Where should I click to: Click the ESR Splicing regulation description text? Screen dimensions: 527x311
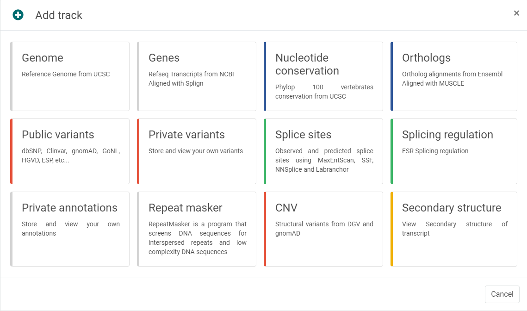point(435,151)
